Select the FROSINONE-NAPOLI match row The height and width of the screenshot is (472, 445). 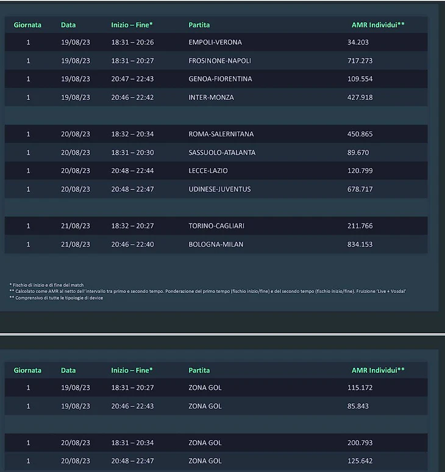(x=219, y=61)
